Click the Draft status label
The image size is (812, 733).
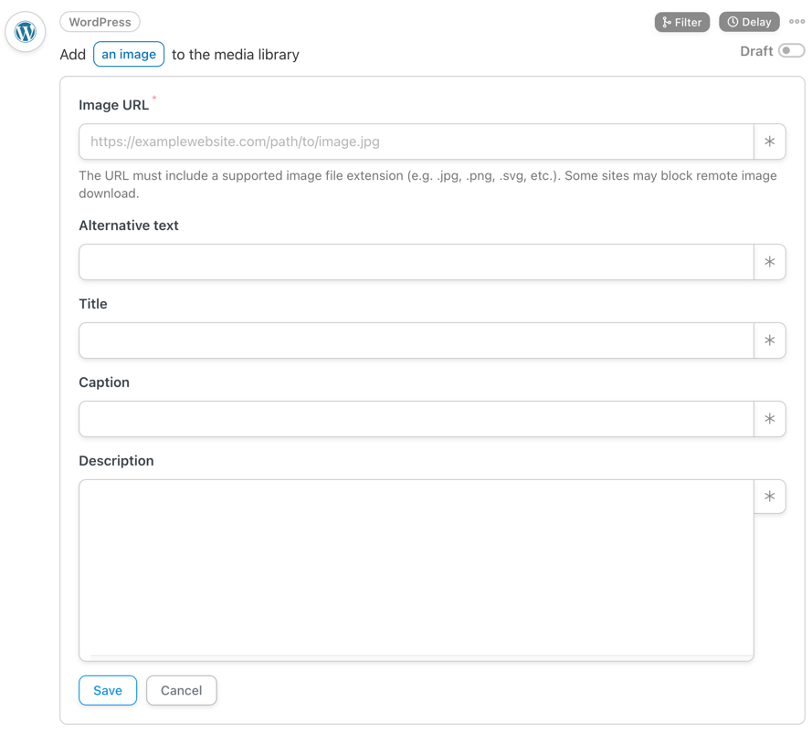point(756,51)
